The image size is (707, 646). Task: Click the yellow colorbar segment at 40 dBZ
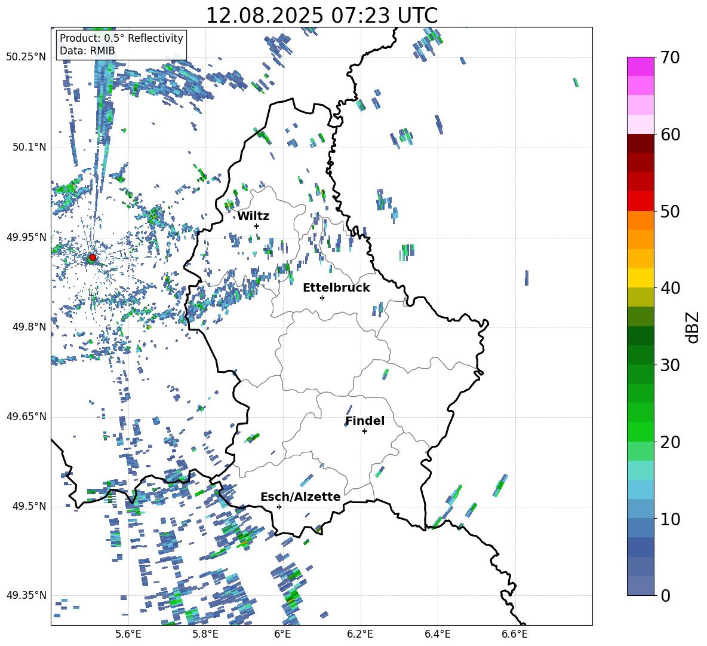(x=640, y=278)
